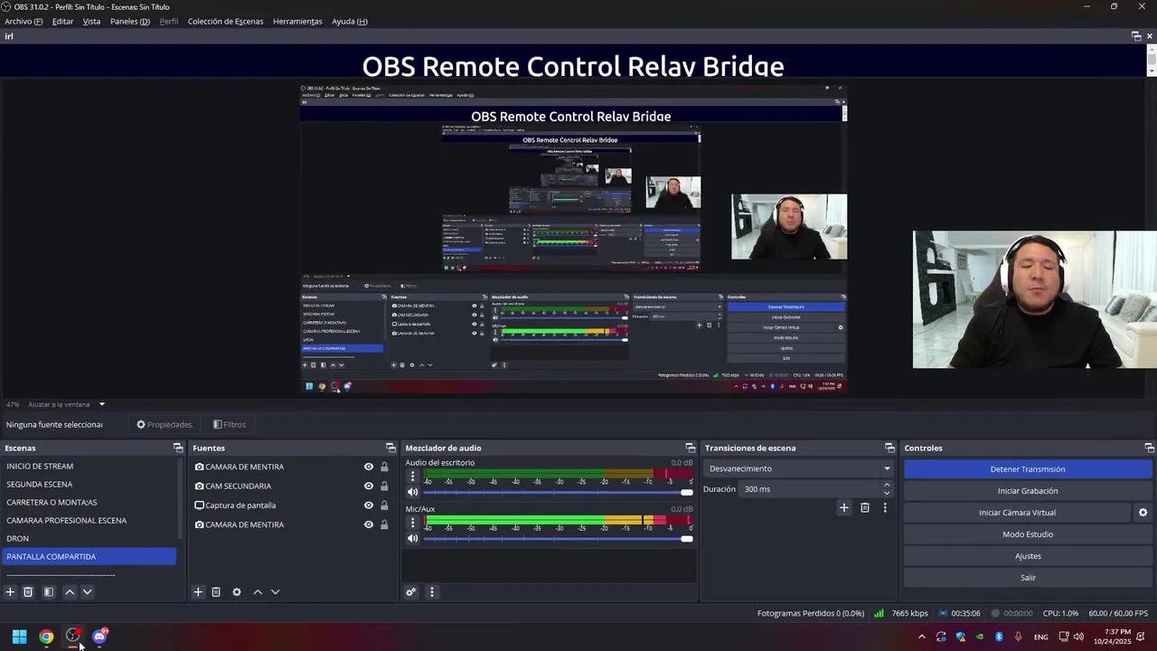Float the irl dock using its window icon
The height and width of the screenshot is (651, 1157).
click(1136, 36)
